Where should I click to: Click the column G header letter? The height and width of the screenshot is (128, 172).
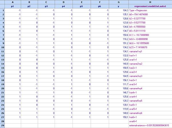(118, 2)
